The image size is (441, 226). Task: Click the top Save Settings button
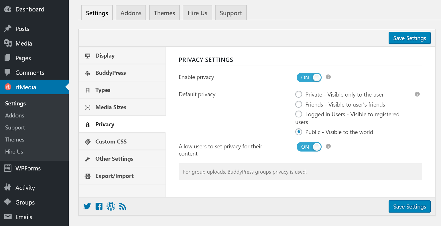tap(409, 38)
